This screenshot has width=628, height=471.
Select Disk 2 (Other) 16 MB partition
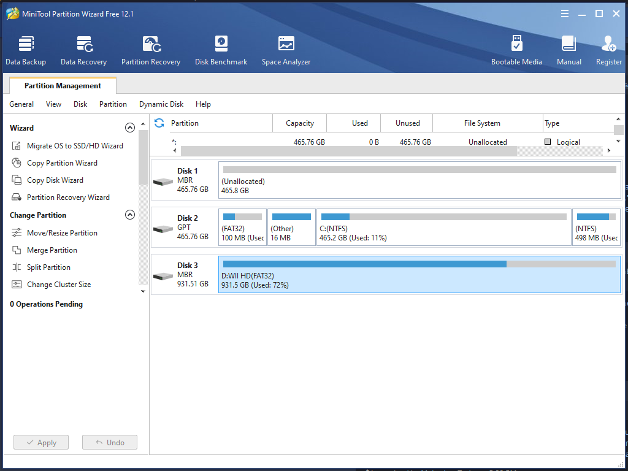291,227
